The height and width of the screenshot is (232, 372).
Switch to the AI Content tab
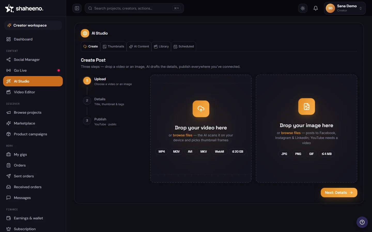click(x=139, y=46)
